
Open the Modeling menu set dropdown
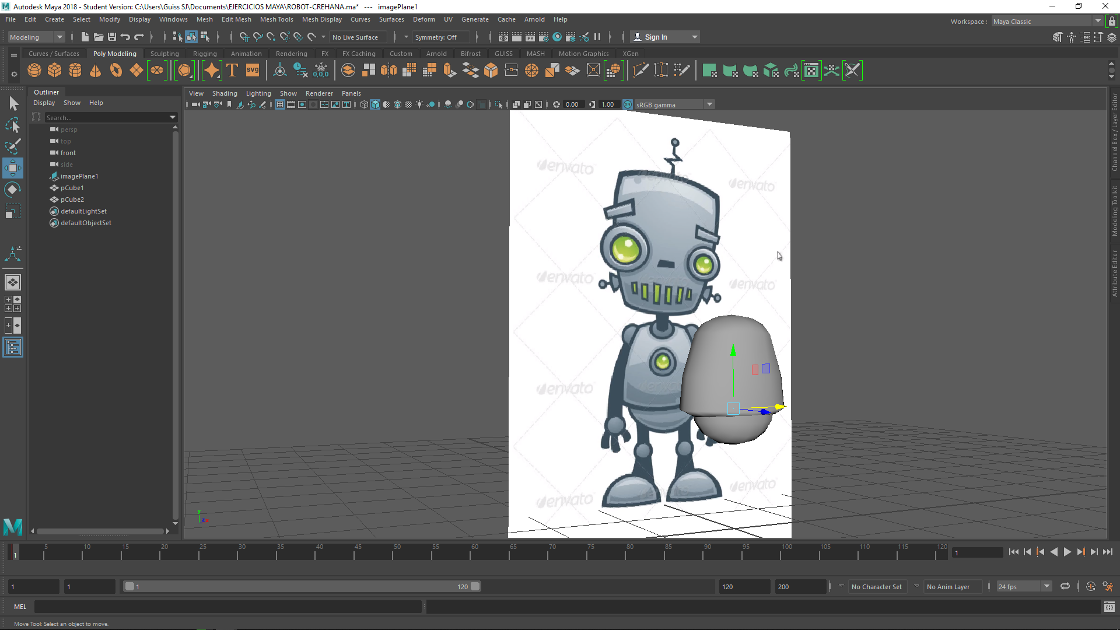click(36, 37)
